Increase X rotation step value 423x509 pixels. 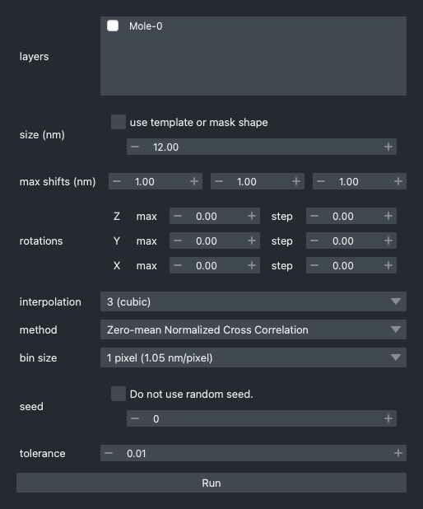388,265
